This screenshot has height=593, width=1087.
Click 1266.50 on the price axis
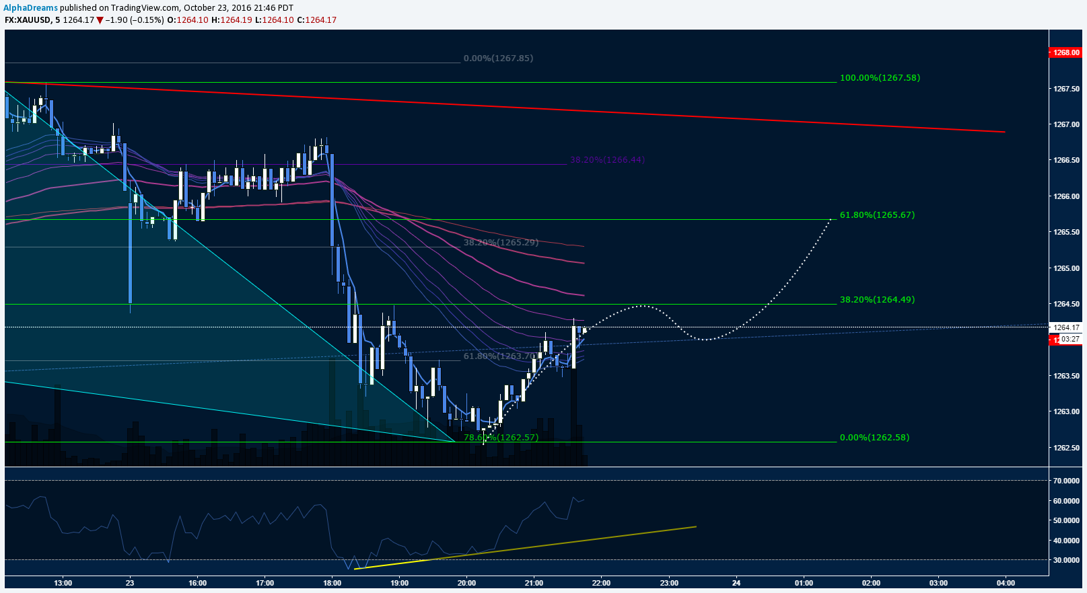tap(1066, 161)
